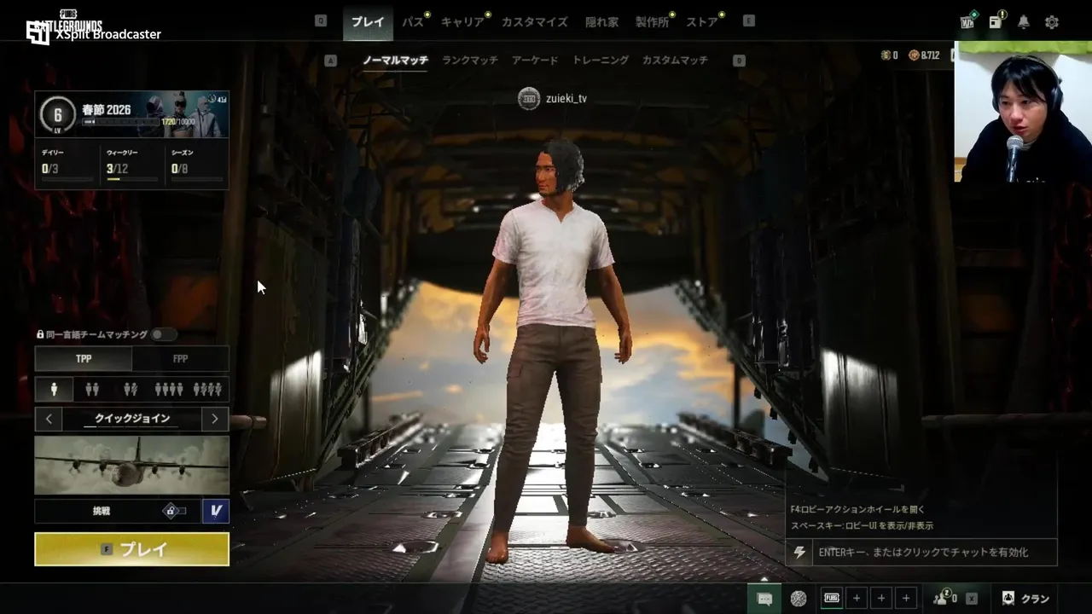Click the zuieki_tv player name
This screenshot has width=1092, height=614.
(566, 99)
